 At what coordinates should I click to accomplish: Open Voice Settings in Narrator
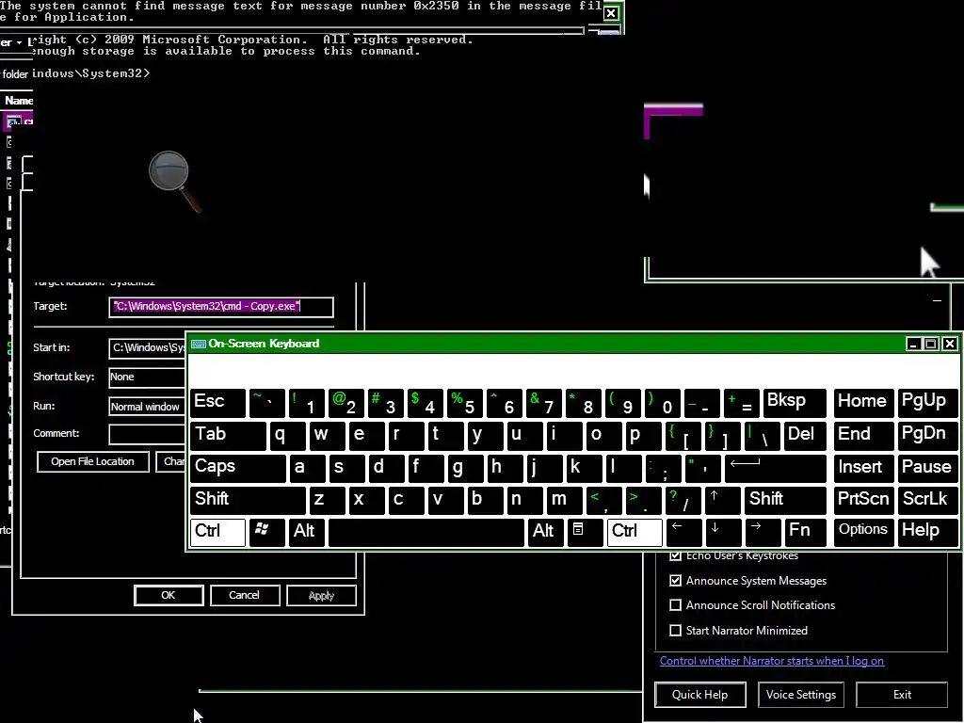(801, 695)
